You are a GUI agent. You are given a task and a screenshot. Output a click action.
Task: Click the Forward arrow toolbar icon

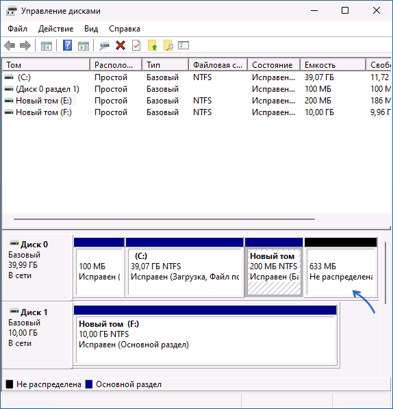tap(25, 46)
